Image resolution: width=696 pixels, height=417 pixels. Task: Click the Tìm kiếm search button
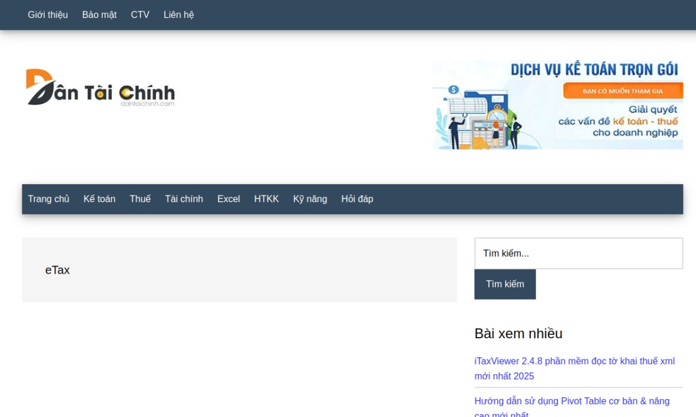pyautogui.click(x=505, y=284)
